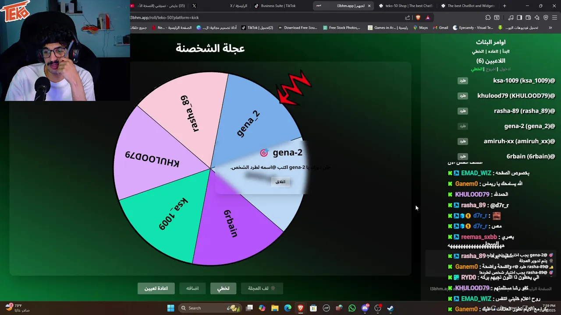
Task: Open Copilot from the taskbar
Action: pyautogui.click(x=262, y=308)
